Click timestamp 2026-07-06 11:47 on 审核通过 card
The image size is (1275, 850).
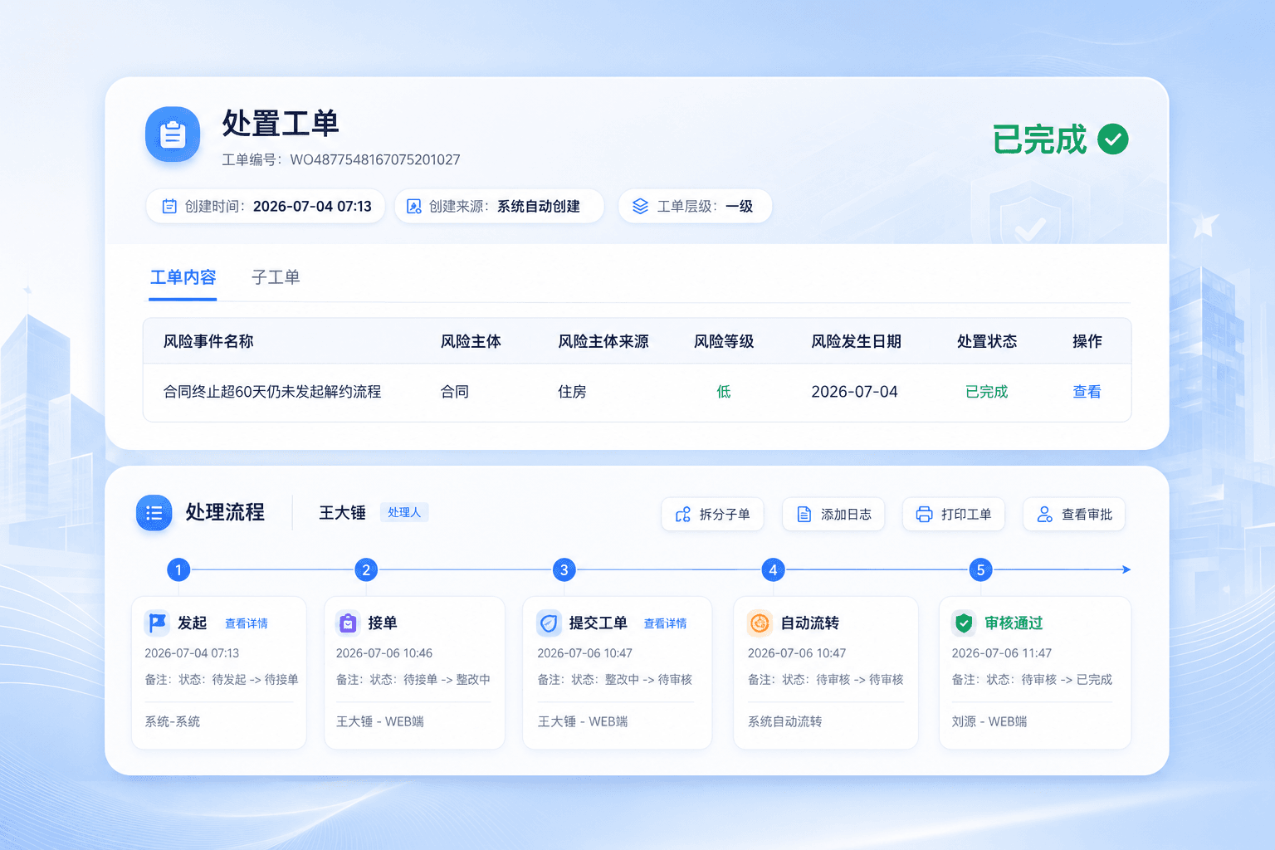pos(1002,653)
